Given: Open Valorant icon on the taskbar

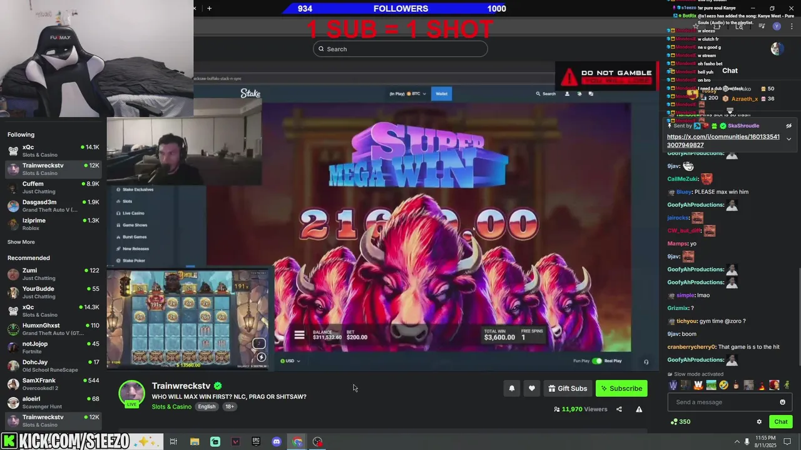Looking at the screenshot, I should coord(235,442).
